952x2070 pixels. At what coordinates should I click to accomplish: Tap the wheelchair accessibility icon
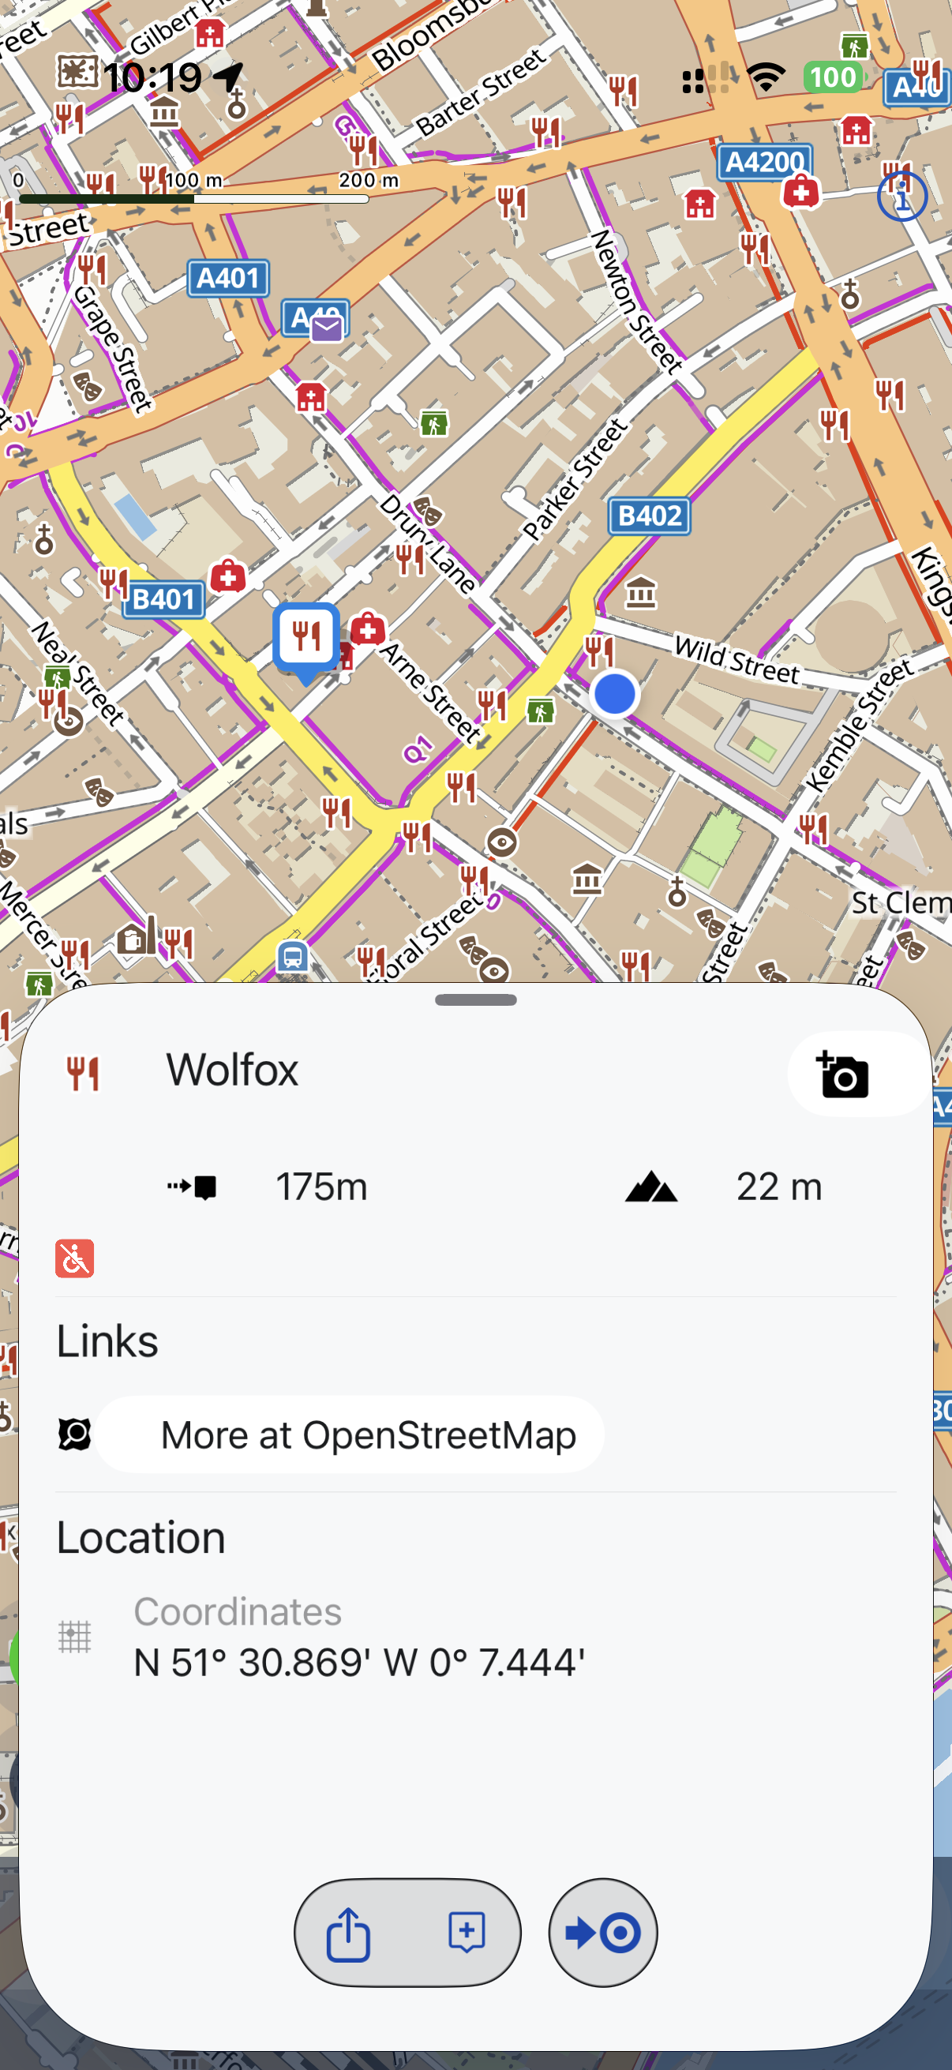(75, 1258)
